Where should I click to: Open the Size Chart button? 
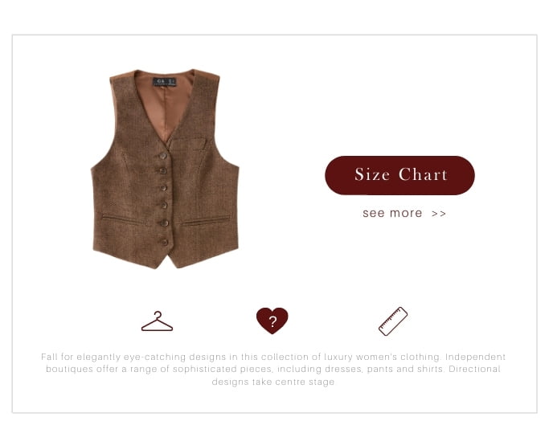coord(399,175)
